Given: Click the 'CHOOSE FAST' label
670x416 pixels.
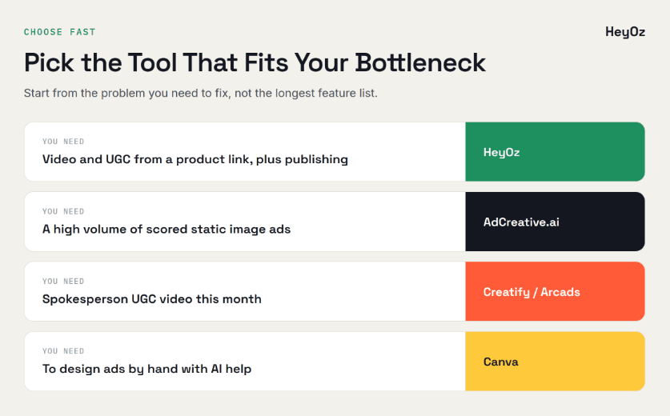Looking at the screenshot, I should (x=60, y=32).
